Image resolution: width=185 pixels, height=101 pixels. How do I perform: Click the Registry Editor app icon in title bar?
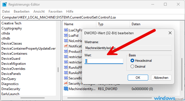pyautogui.click(x=4, y=4)
